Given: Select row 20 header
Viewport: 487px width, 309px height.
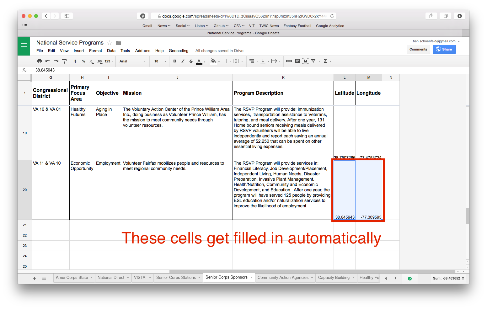Looking at the screenshot, I should click(25, 190).
